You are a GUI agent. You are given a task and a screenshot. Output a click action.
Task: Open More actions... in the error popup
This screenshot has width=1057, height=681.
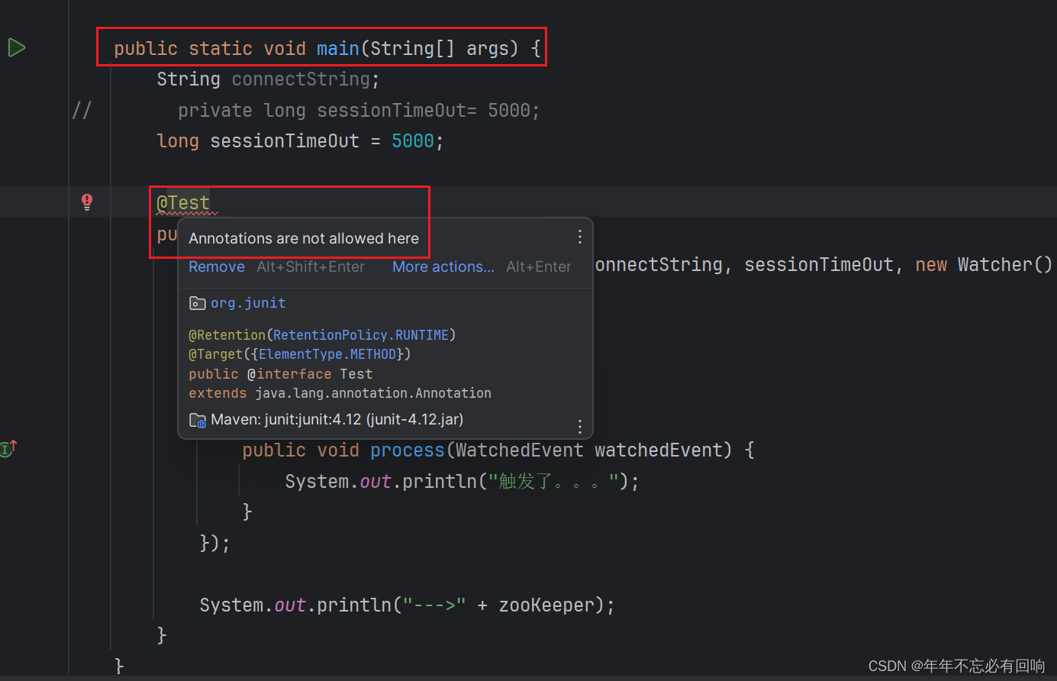pos(443,266)
